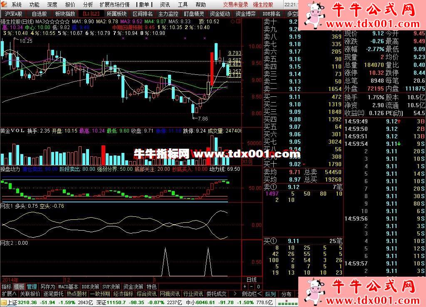The image size is (426, 307).
Task: Zoom in chart with the + button
Action: [x=245, y=286]
